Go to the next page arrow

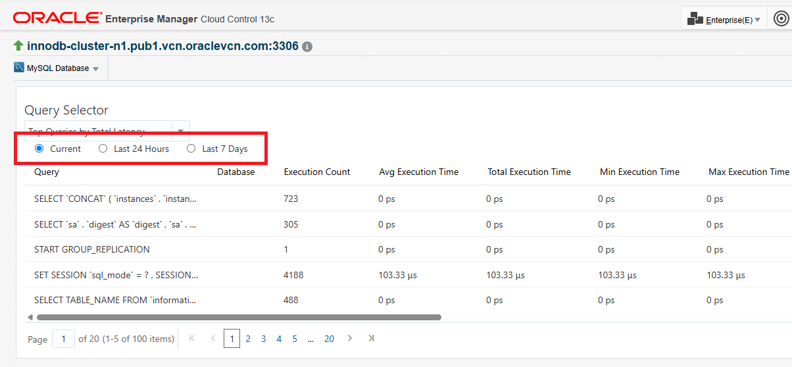(350, 338)
